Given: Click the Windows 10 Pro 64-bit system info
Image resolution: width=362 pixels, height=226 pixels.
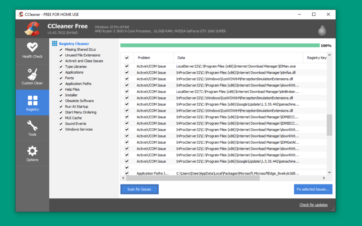Looking at the screenshot, I should 112,27.
